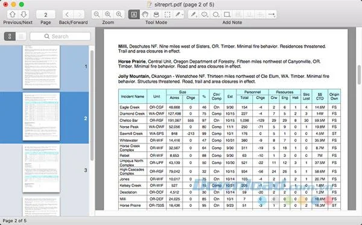The width and height of the screenshot is (362, 225).
Task: Add a line note with arrow
Action: tap(271, 14)
